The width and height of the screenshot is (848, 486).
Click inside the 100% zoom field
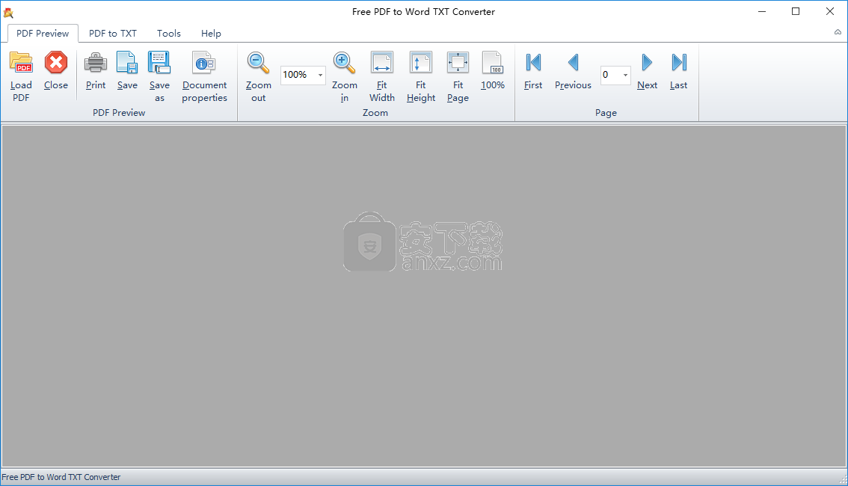coord(298,75)
